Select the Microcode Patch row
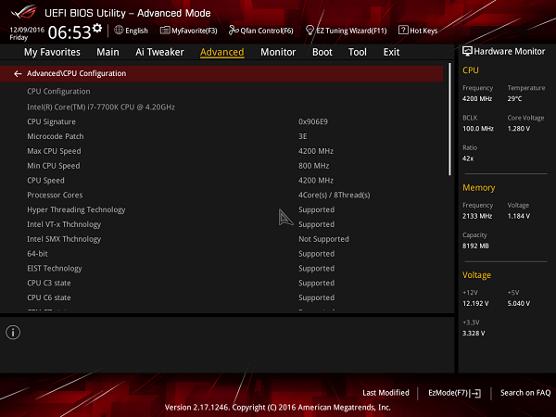This screenshot has width=556, height=417. 221,136
